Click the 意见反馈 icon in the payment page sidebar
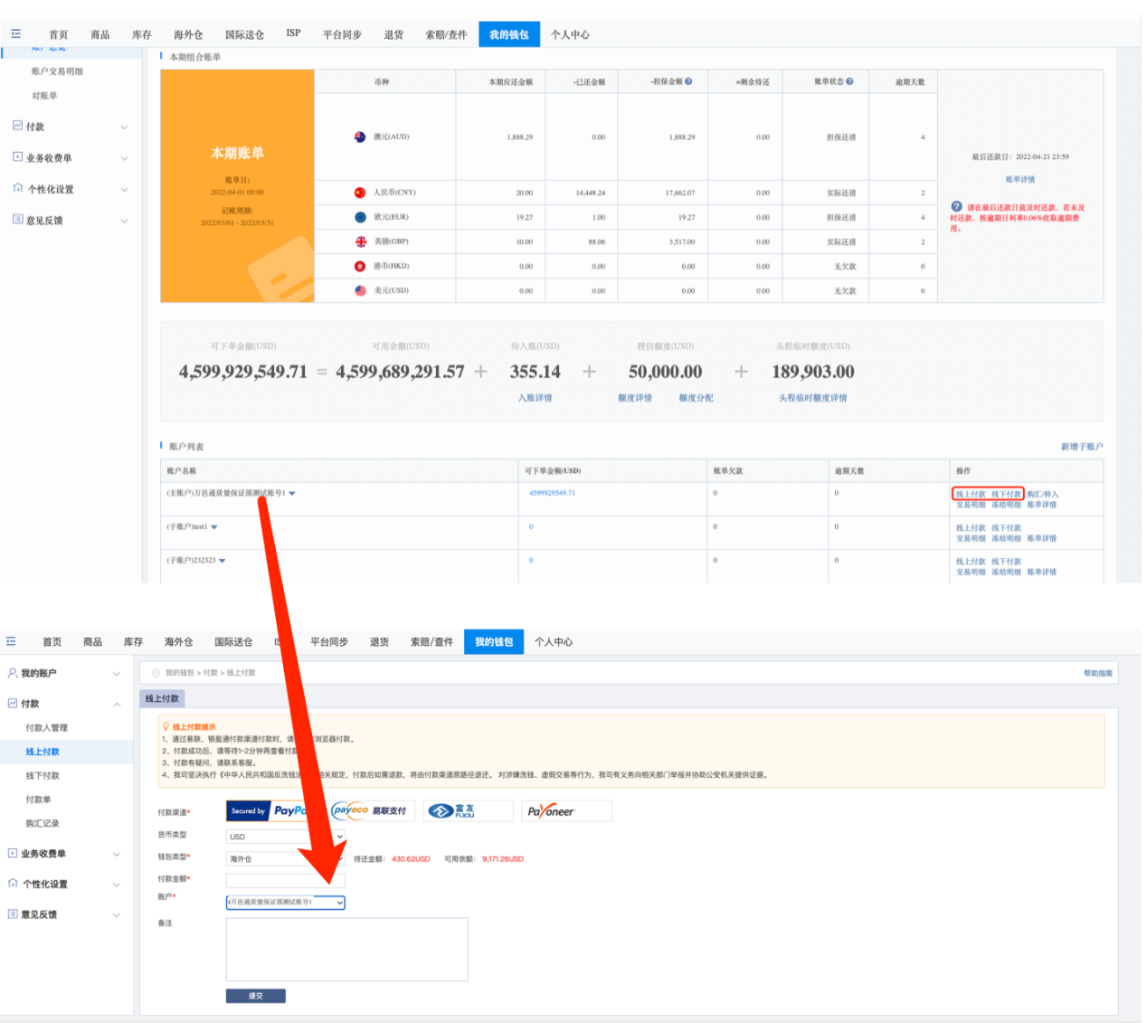The height and width of the screenshot is (1023, 1147). coord(13,914)
